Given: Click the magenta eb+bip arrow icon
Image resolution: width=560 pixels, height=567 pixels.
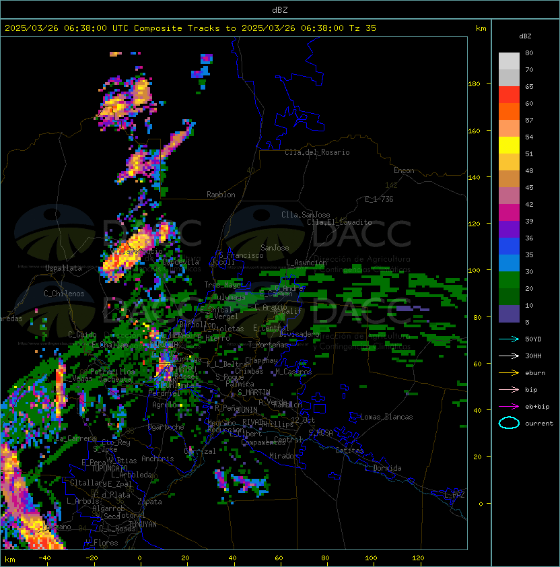Looking at the screenshot, I should coord(509,407).
